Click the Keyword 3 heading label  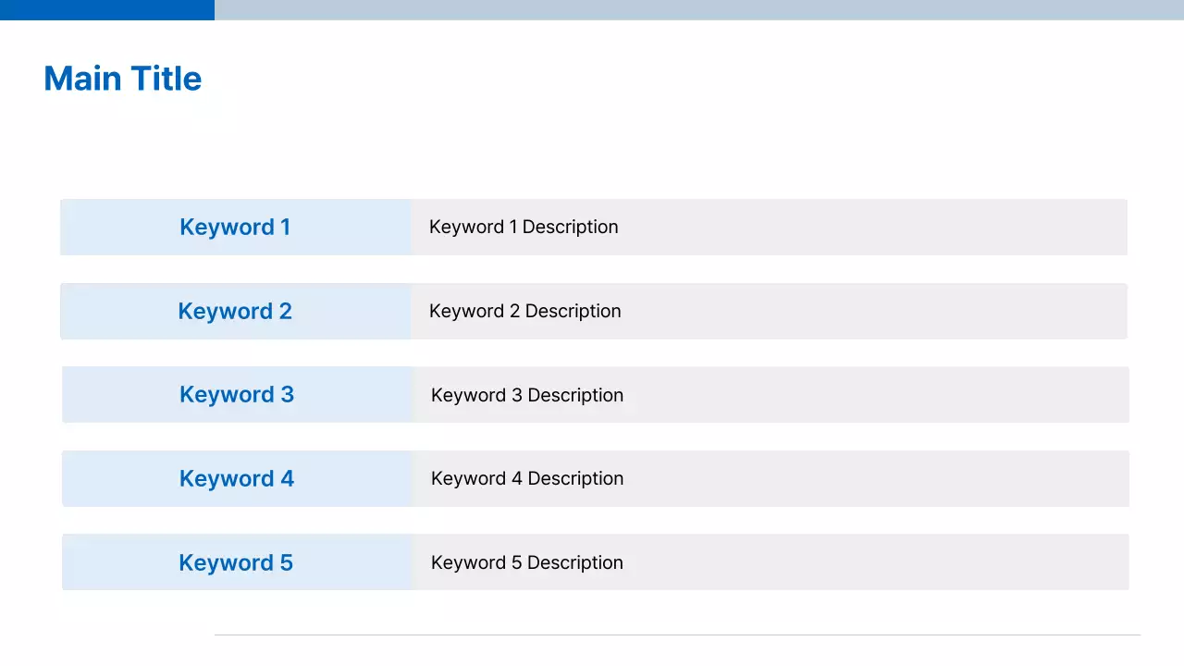237,395
